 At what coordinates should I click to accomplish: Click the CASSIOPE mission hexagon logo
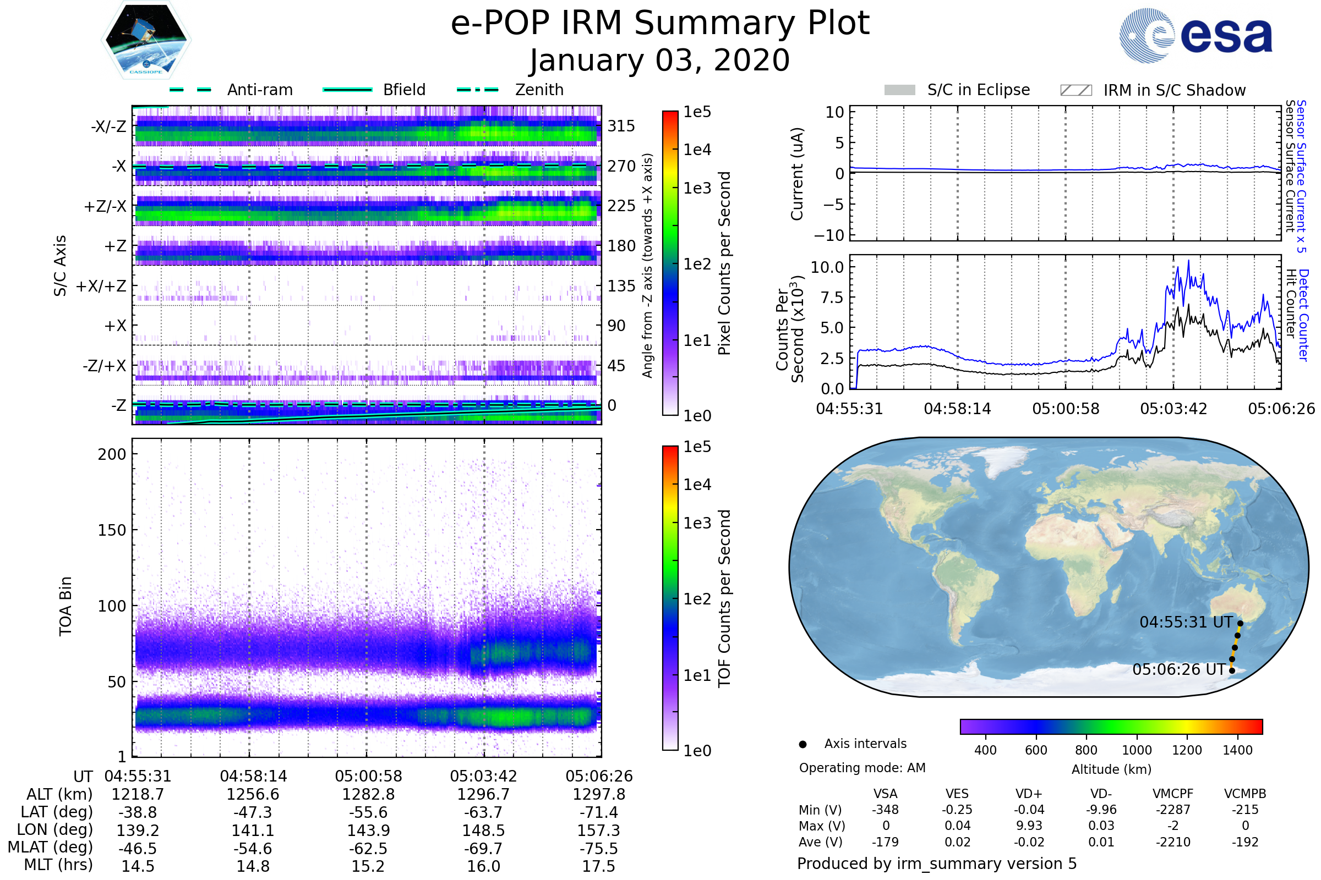pyautogui.click(x=146, y=40)
